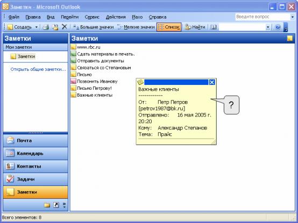Click the Введите вопрос help field
The image size is (298, 223).
pos(262,17)
